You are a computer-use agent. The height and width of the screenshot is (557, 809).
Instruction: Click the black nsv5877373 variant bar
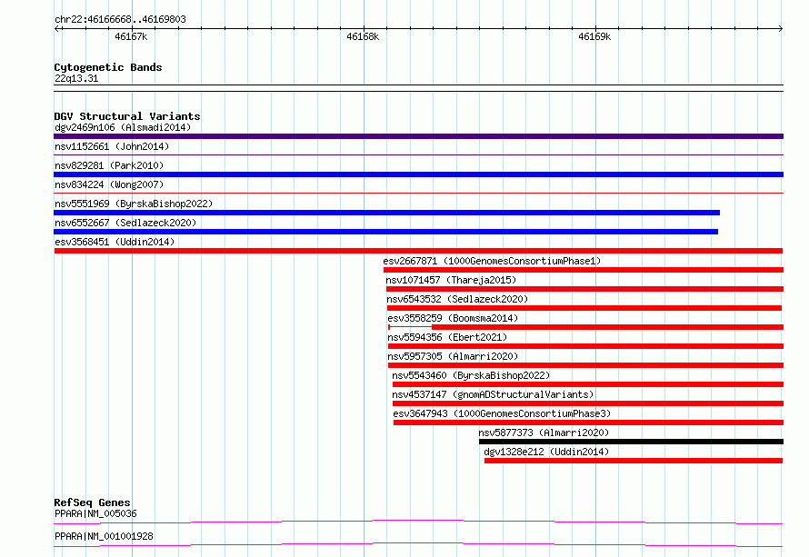[x=631, y=442]
